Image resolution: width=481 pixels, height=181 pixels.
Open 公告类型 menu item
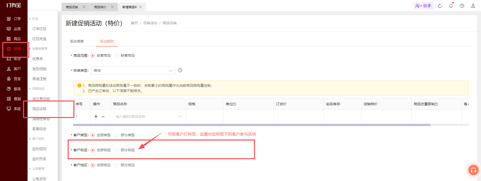coord(39,179)
